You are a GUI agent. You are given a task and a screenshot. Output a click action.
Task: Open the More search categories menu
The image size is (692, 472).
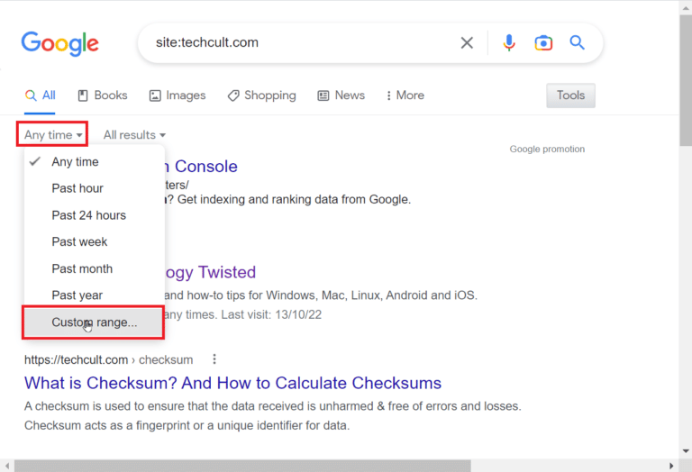coord(405,95)
